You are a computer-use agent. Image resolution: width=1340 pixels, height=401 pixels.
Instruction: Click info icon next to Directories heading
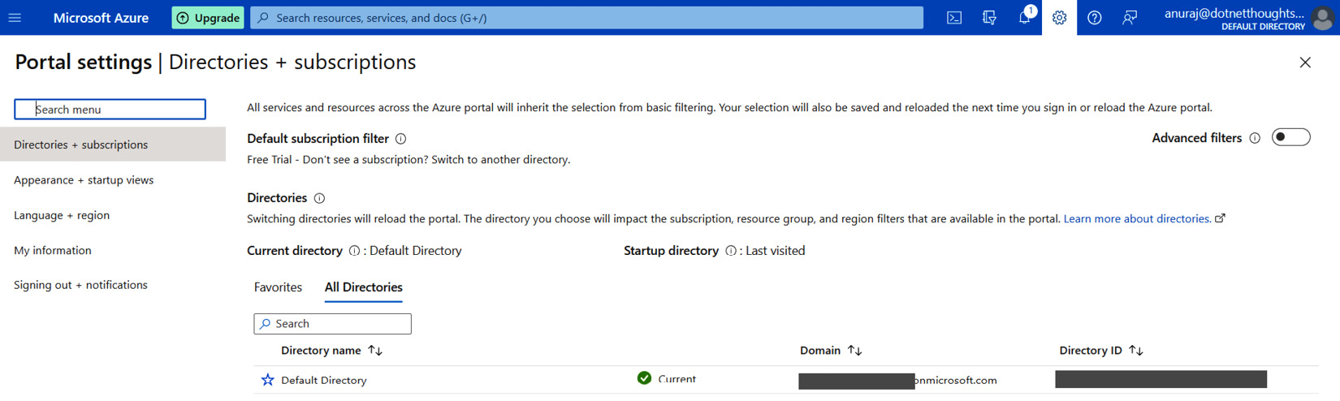coord(319,198)
